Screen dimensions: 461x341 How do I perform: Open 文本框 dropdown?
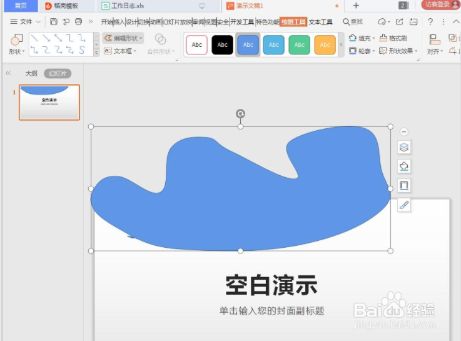pos(120,51)
